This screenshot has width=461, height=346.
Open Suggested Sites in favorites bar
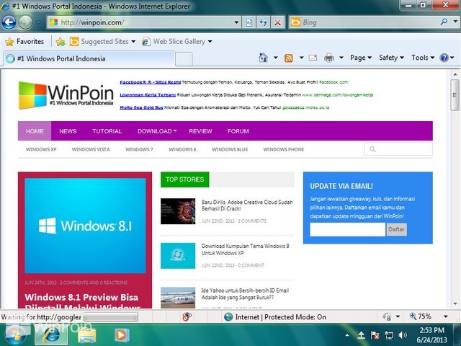tap(102, 42)
